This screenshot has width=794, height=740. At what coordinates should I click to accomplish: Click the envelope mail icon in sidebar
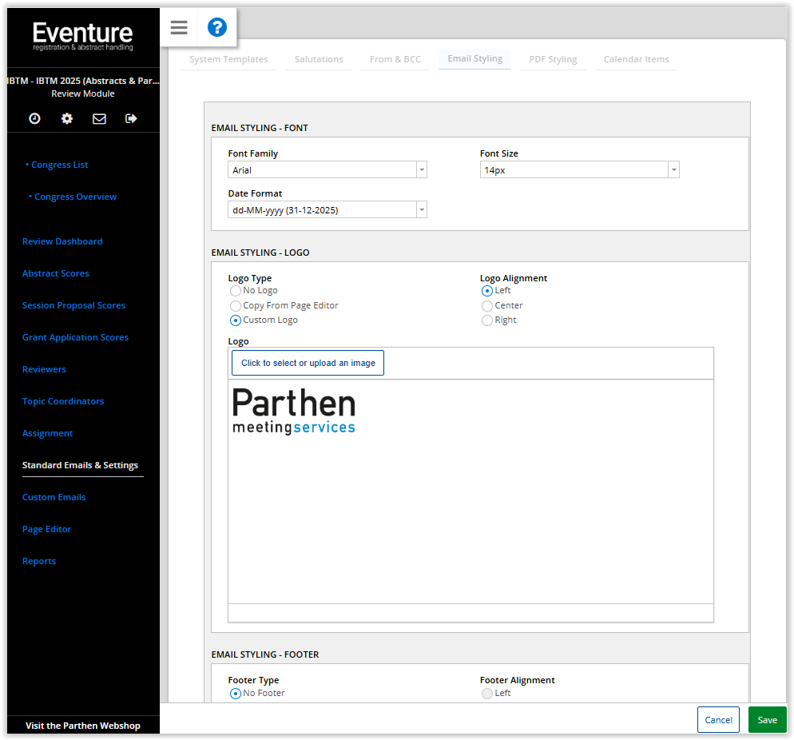coord(99,118)
